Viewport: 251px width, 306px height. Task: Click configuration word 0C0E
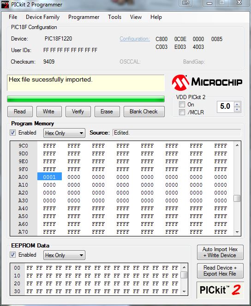coord(180,39)
